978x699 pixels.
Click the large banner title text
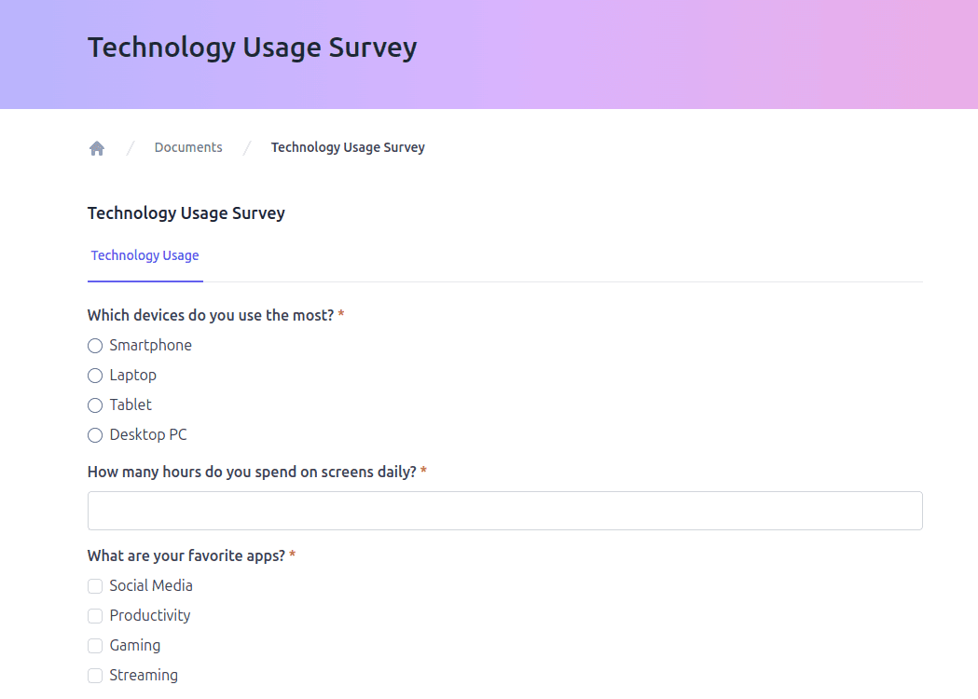tap(252, 48)
